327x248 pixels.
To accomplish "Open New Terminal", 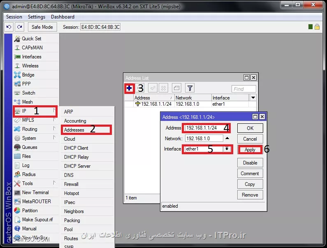I will (x=36, y=192).
